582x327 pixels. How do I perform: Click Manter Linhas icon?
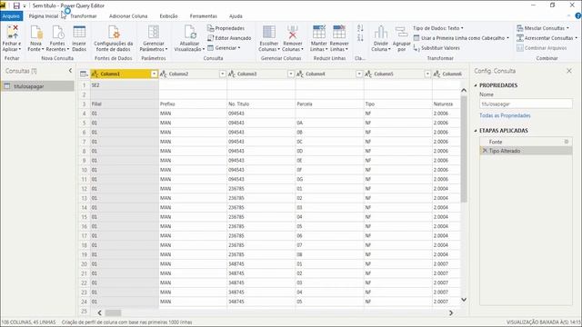(319, 33)
